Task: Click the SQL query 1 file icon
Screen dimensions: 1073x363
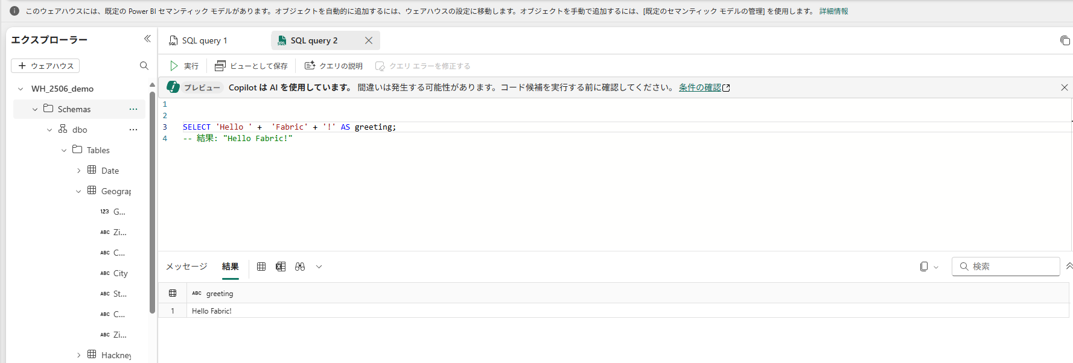Action: pyautogui.click(x=173, y=40)
